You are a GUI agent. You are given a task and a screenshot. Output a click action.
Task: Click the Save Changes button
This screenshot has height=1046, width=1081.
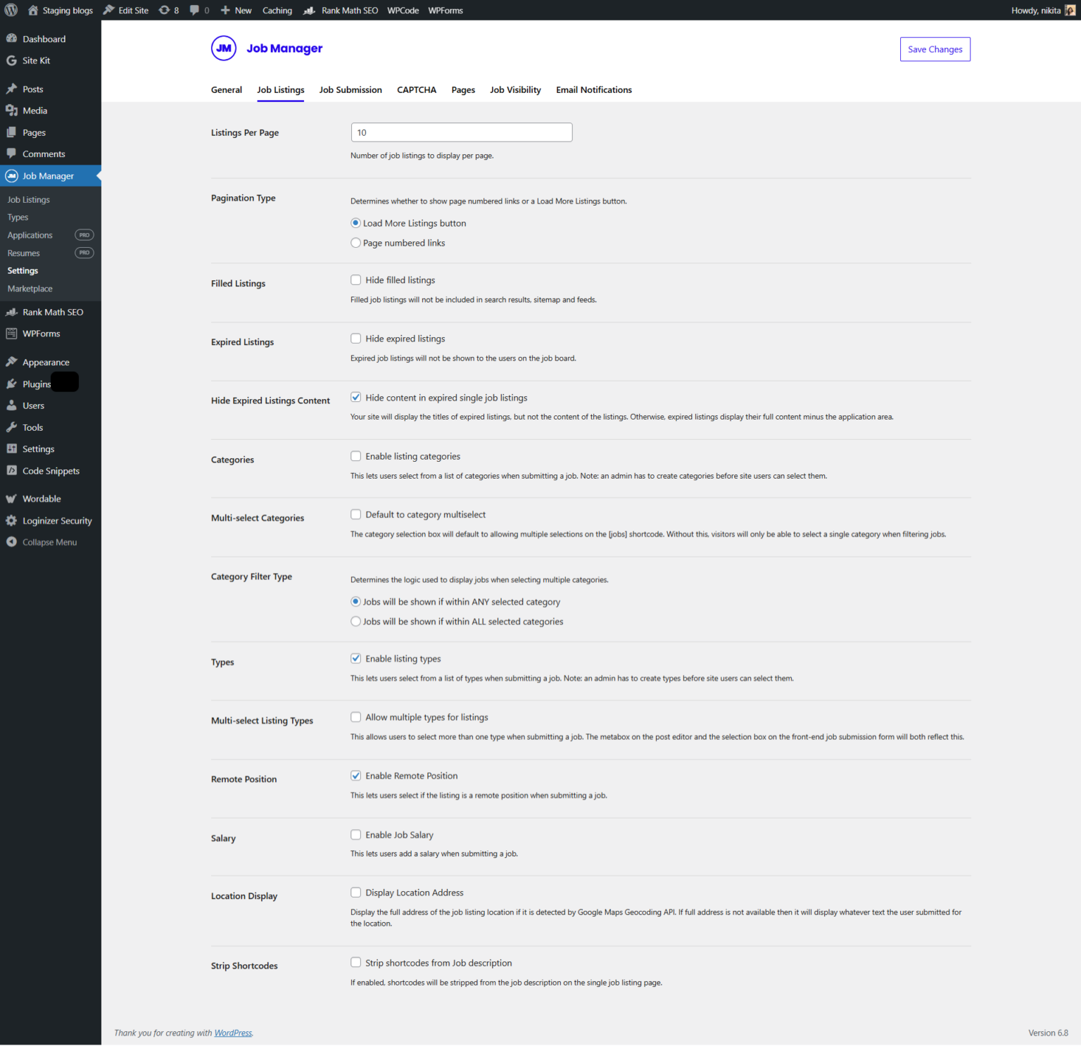point(935,49)
